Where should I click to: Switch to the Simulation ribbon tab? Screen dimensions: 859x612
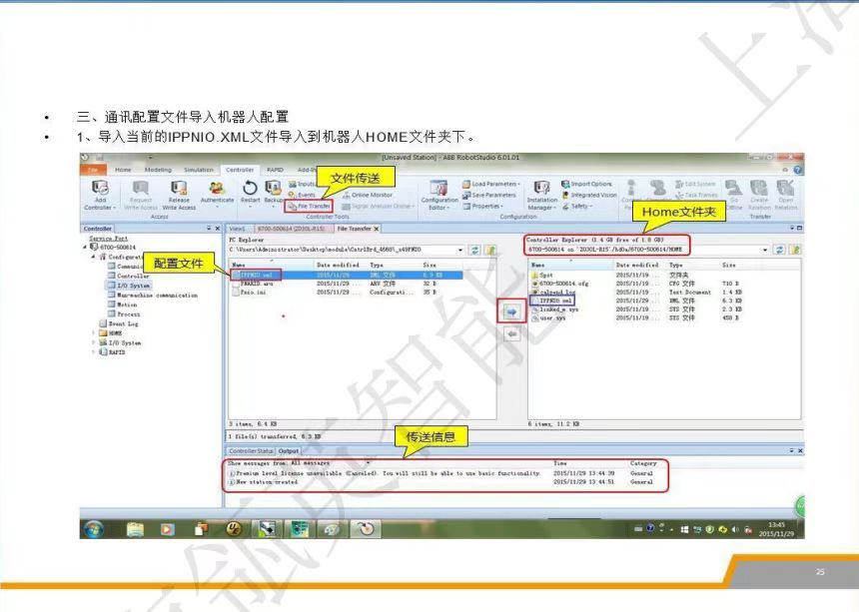point(199,170)
